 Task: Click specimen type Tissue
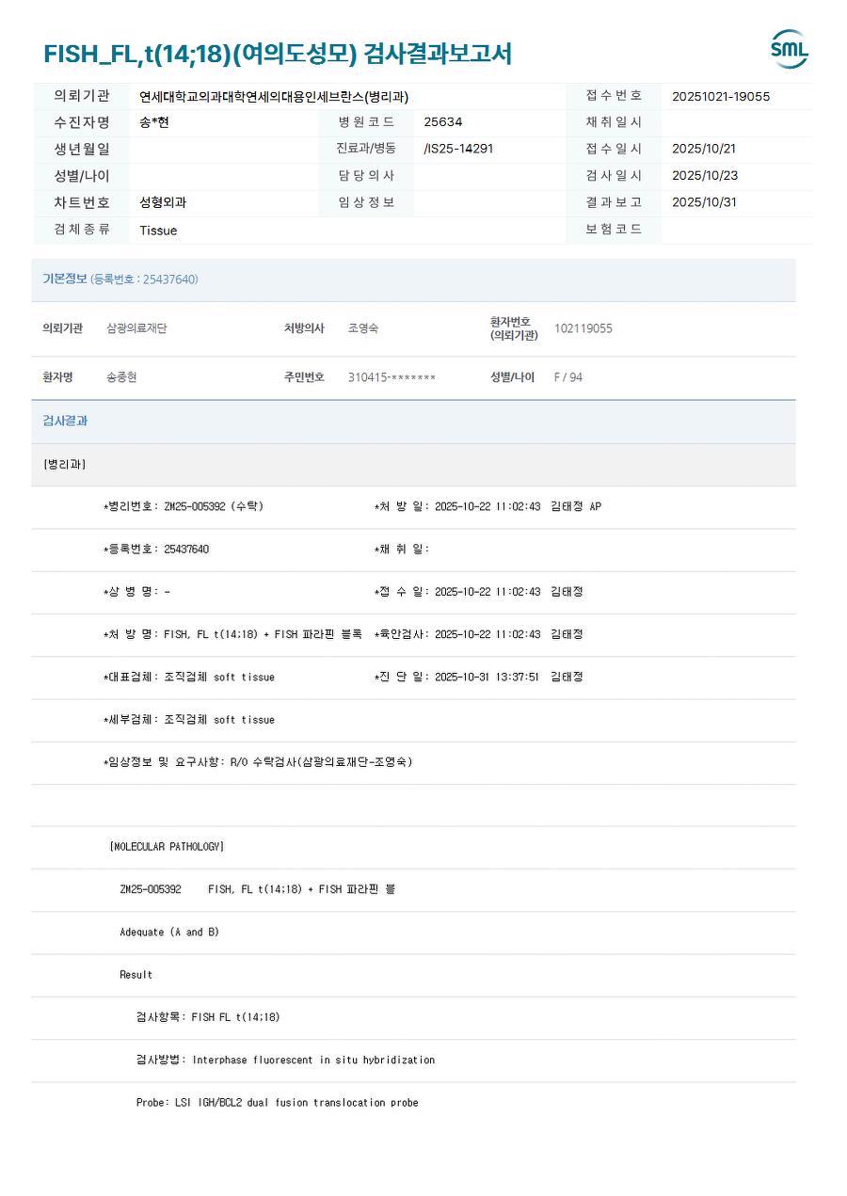158,230
